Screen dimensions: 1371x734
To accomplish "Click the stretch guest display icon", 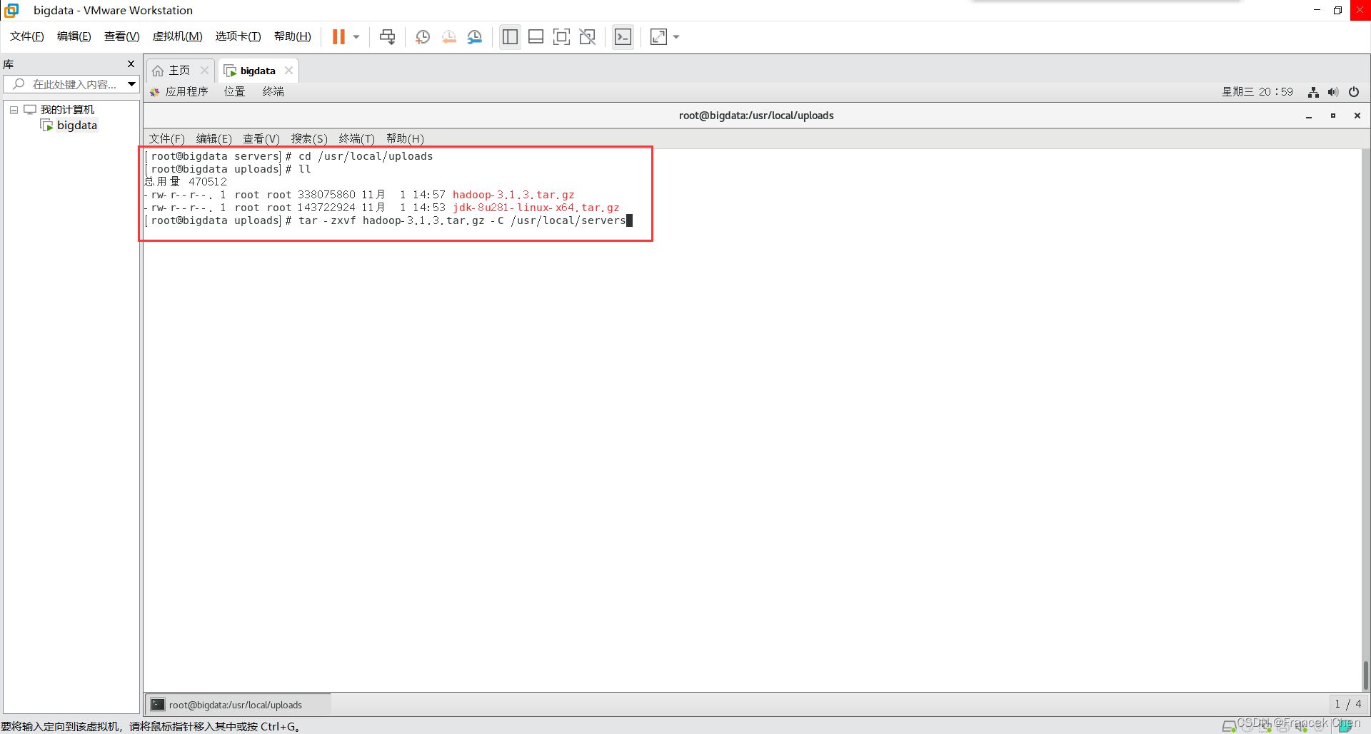I will point(658,37).
